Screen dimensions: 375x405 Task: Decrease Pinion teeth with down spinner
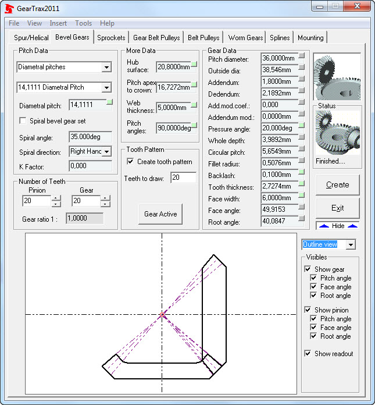point(56,204)
